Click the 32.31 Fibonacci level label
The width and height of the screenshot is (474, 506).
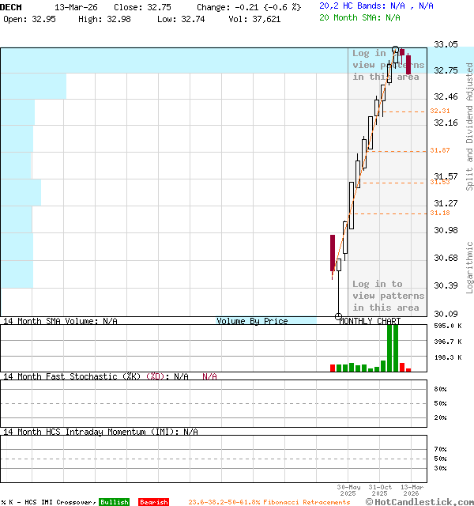point(440,111)
